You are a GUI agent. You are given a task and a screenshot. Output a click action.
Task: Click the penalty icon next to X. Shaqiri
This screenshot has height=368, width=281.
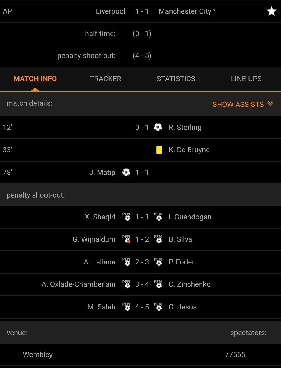[x=126, y=217]
